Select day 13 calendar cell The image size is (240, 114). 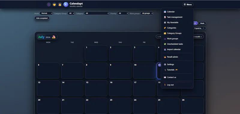pyautogui.click(x=48, y=88)
